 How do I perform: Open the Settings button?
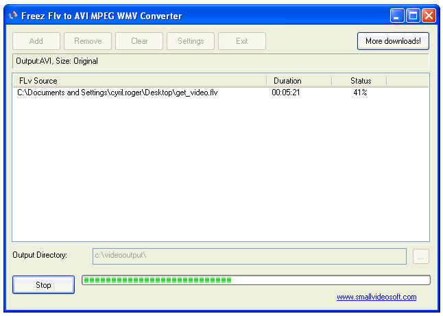[x=191, y=41]
